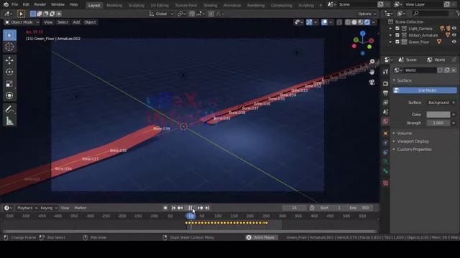Viewport: 460px width, 258px height.
Task: Open the Options dropdown
Action: pos(367,14)
